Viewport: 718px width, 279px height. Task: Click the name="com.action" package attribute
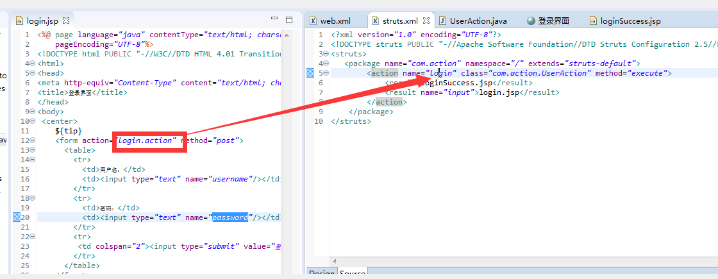click(x=423, y=63)
